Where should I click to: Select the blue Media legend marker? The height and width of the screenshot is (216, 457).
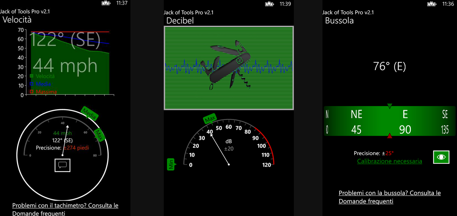31,84
